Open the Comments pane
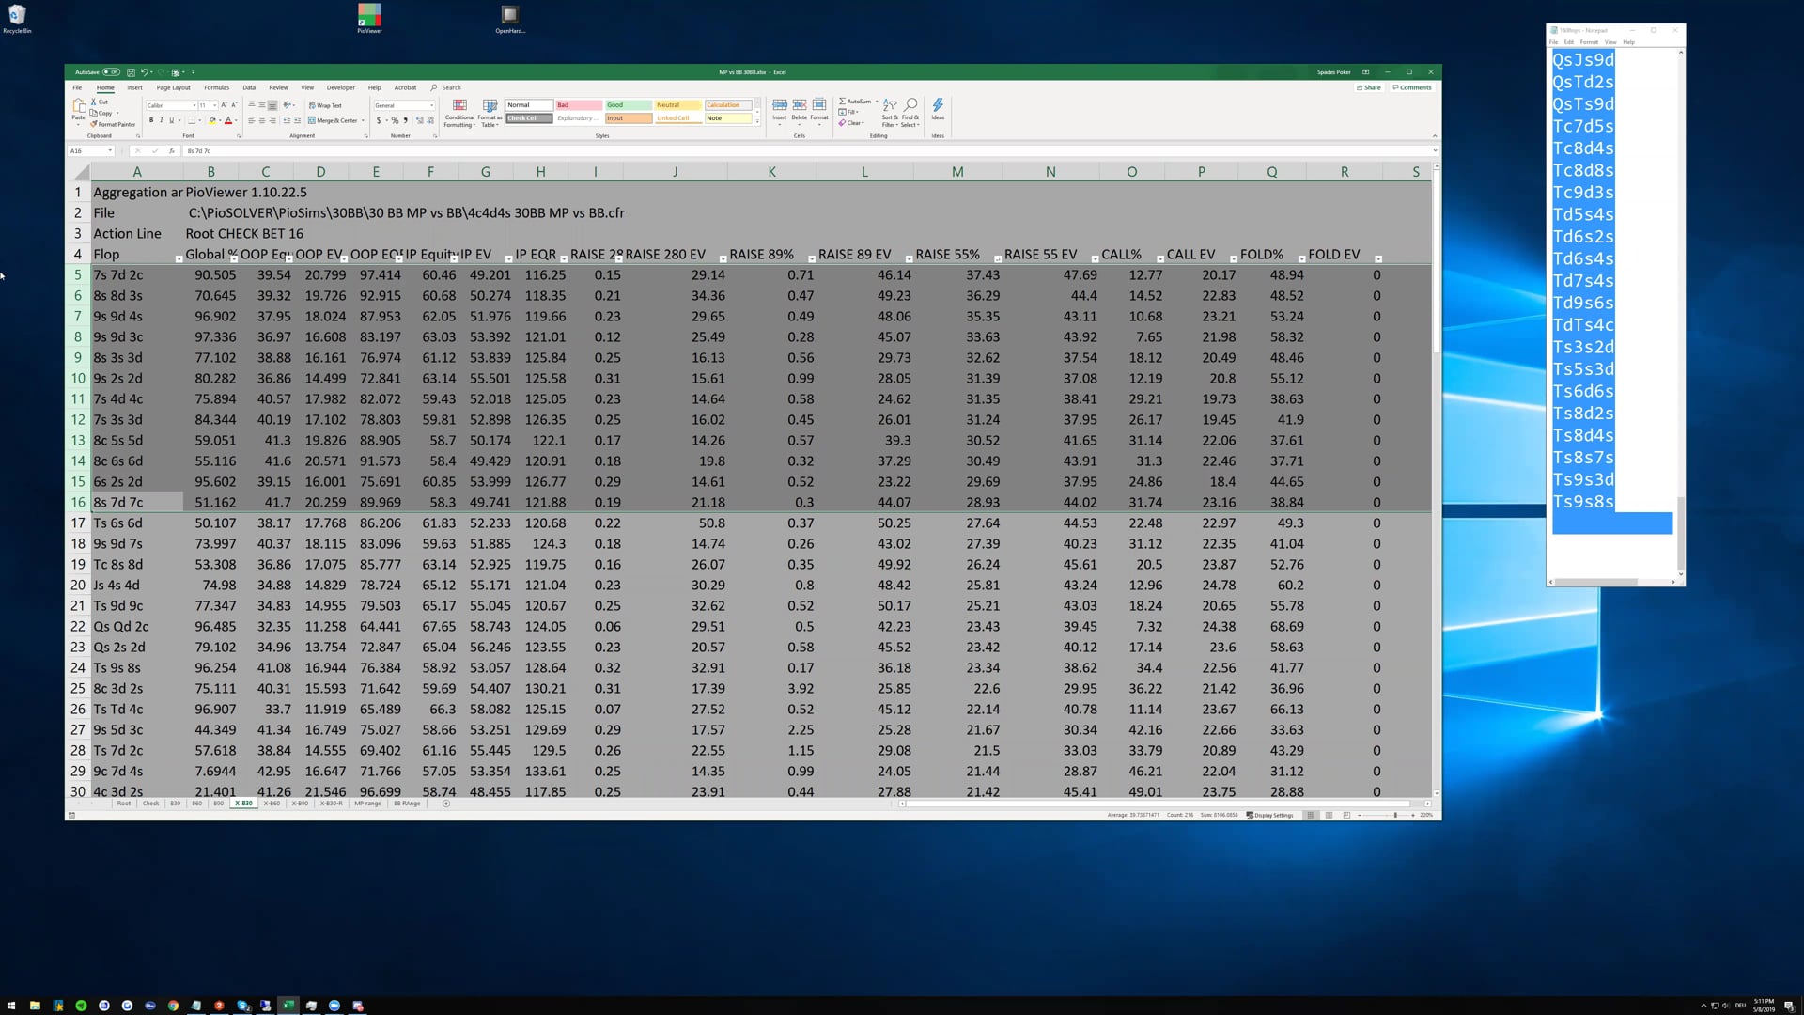The image size is (1804, 1015). click(x=1412, y=87)
